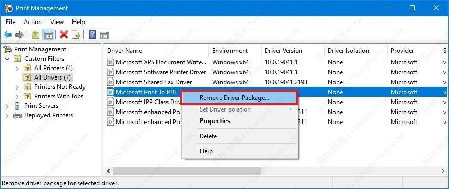Click the Microsoft XPS Document Writer driver icon
Image resolution: width=449 pixels, height=189 pixels.
coord(110,62)
